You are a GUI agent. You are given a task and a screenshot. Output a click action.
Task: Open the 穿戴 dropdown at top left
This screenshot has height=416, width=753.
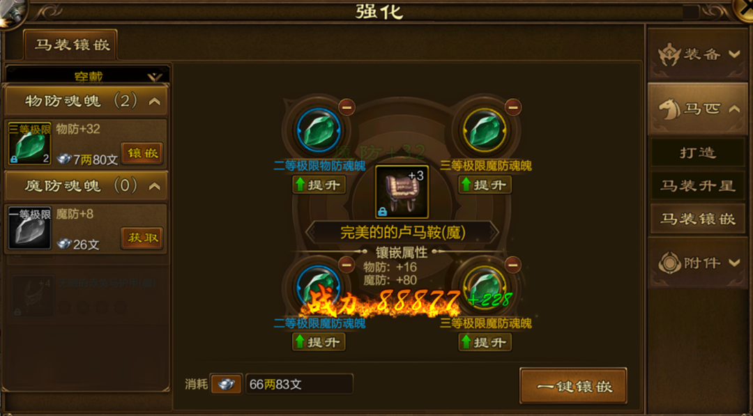(87, 76)
